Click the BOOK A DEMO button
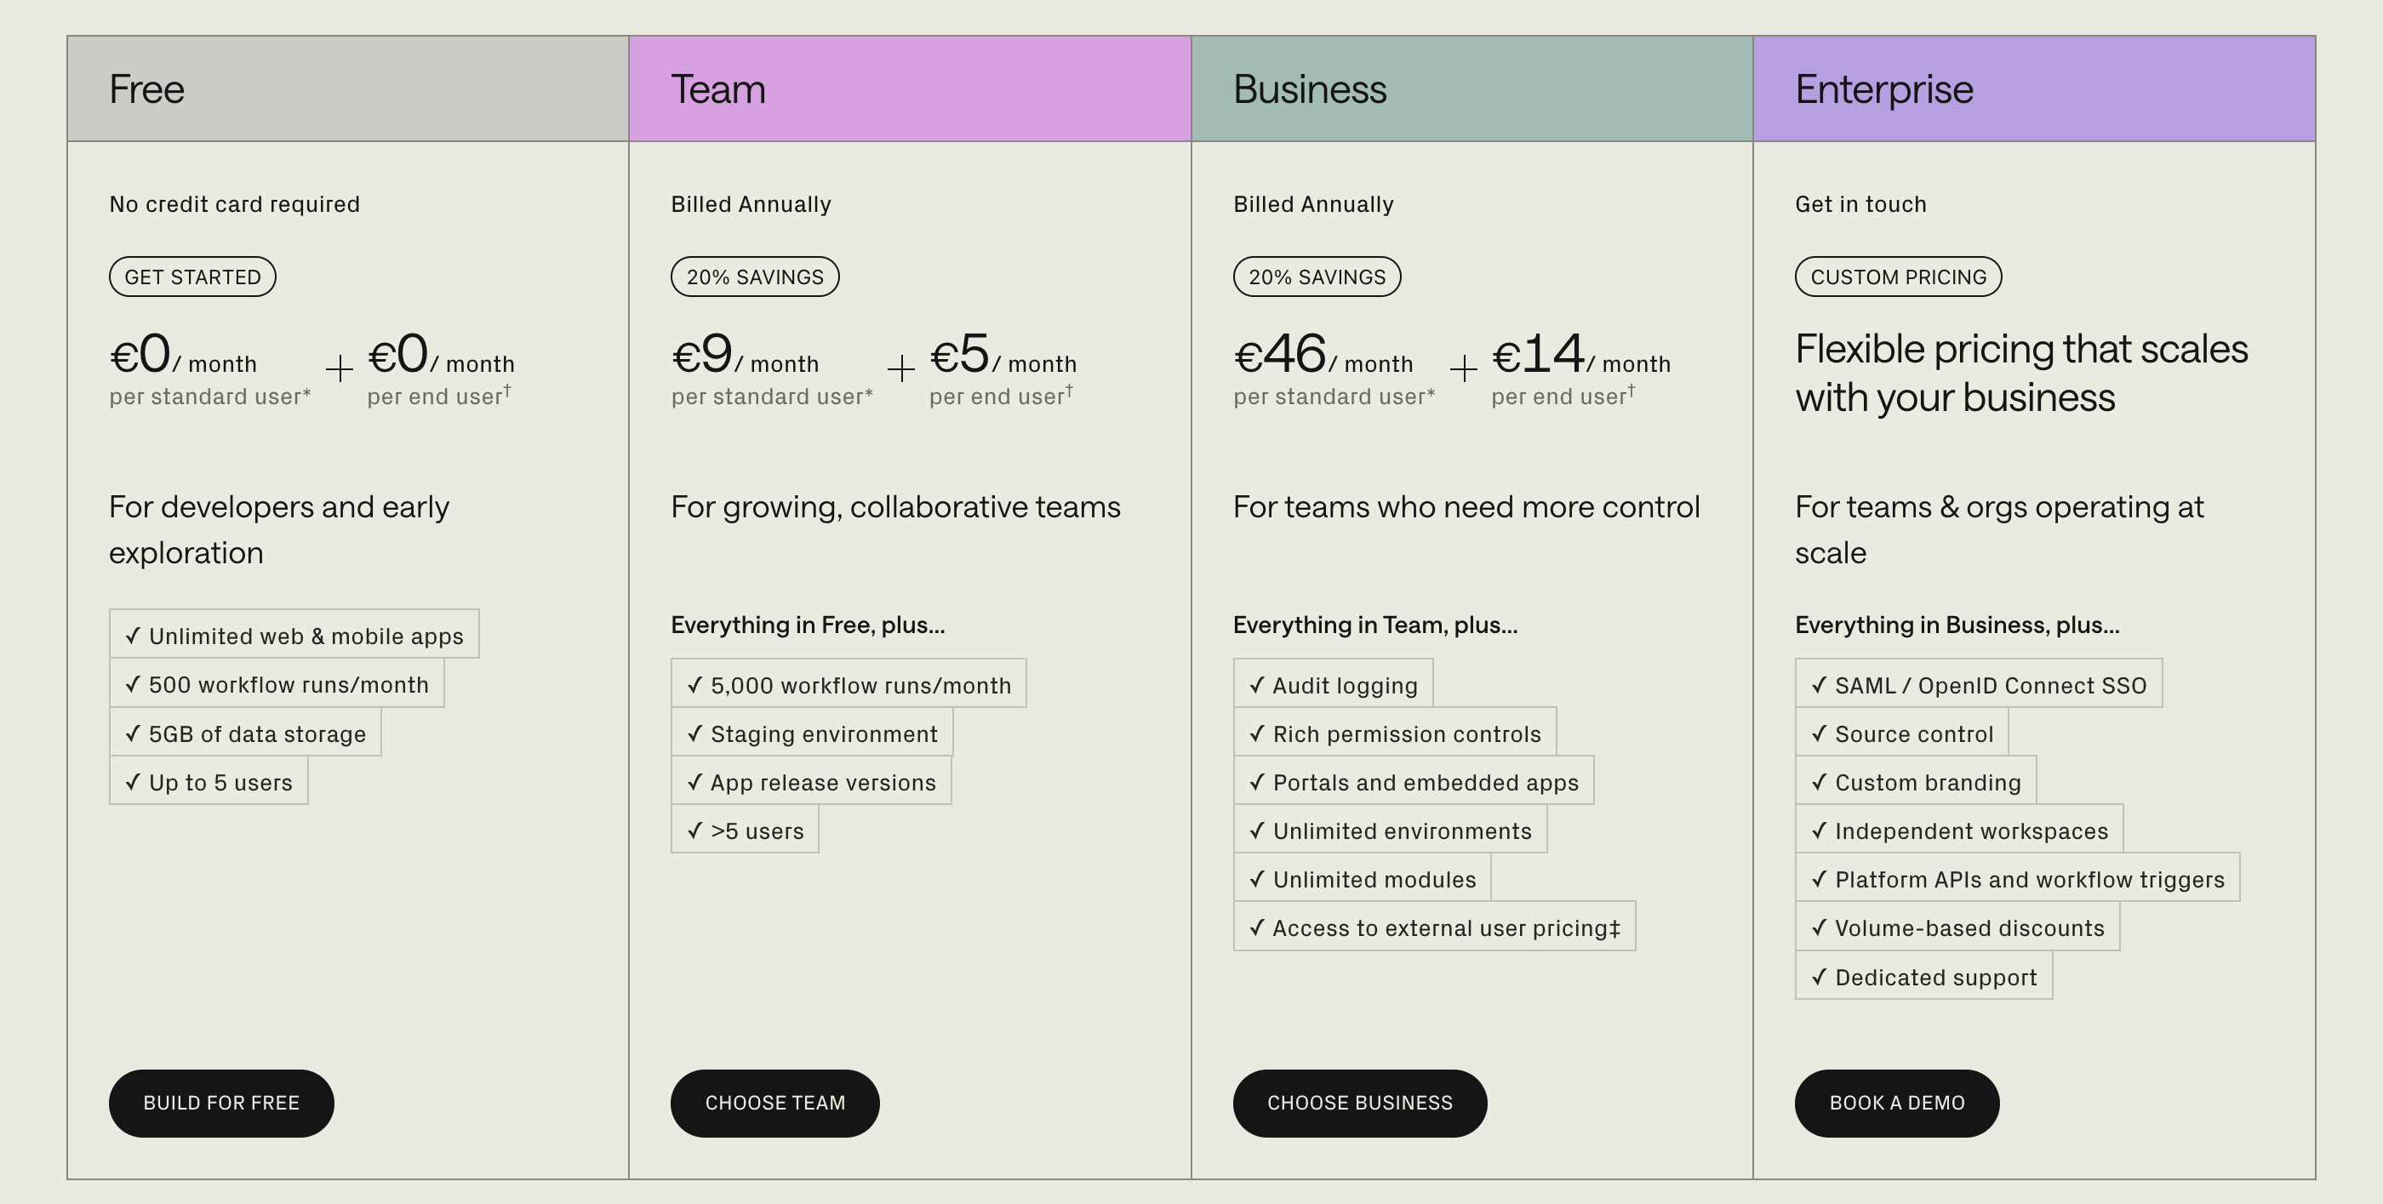 (x=1896, y=1102)
